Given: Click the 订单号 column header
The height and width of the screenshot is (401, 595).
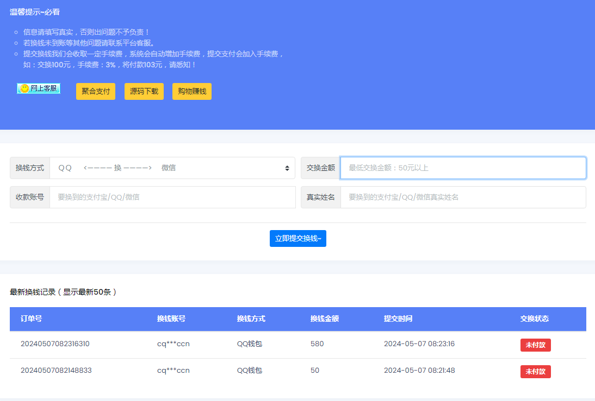Looking at the screenshot, I should point(32,319).
